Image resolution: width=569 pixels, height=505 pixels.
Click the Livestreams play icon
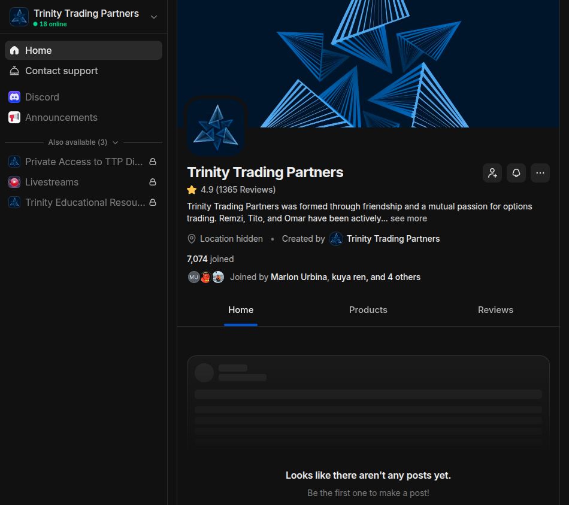pos(14,182)
